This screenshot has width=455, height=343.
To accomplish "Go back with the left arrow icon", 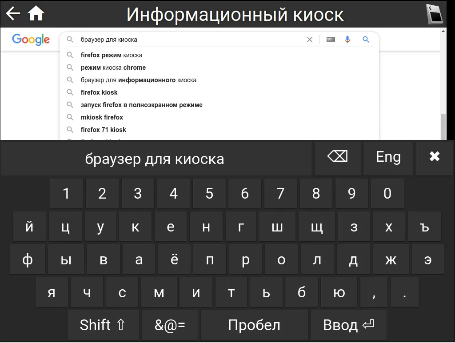I will coord(13,13).
